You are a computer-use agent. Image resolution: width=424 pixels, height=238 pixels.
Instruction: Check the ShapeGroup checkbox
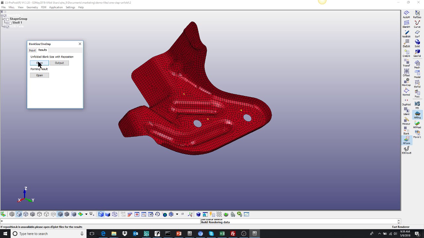[8, 19]
